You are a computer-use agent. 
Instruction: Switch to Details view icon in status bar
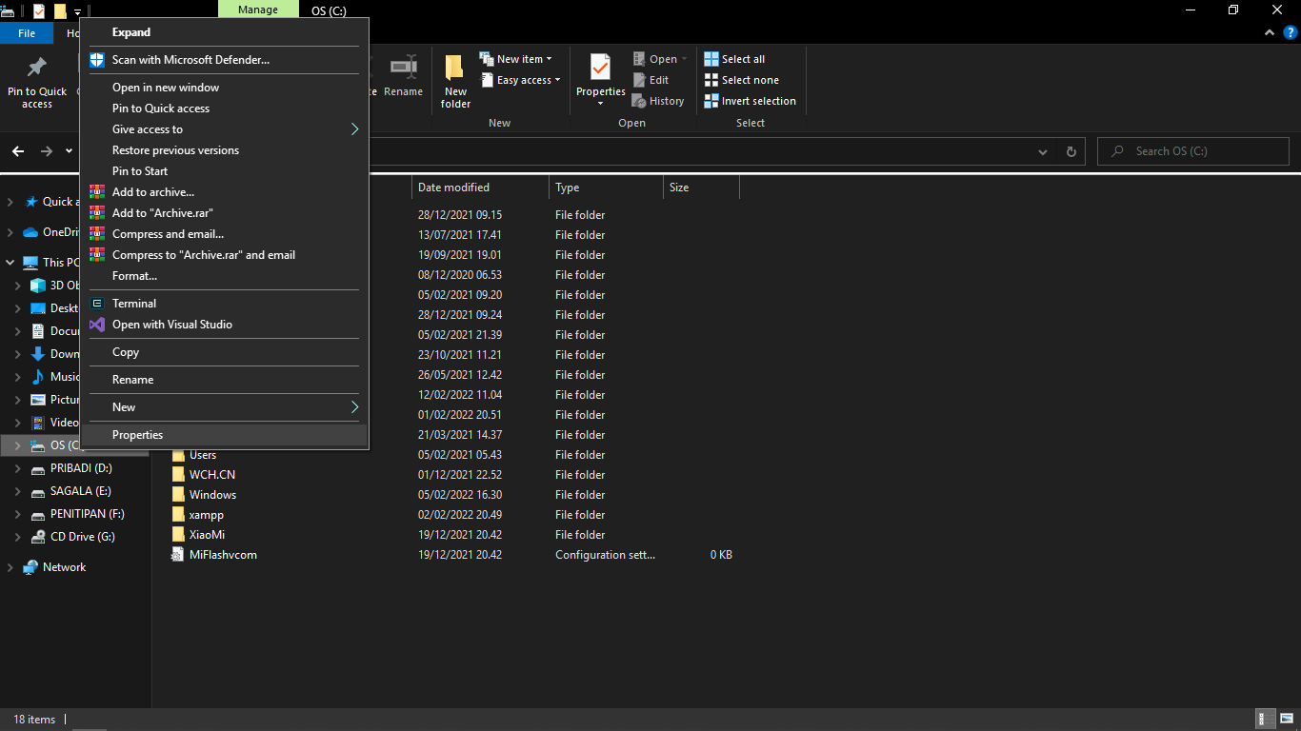click(x=1266, y=720)
